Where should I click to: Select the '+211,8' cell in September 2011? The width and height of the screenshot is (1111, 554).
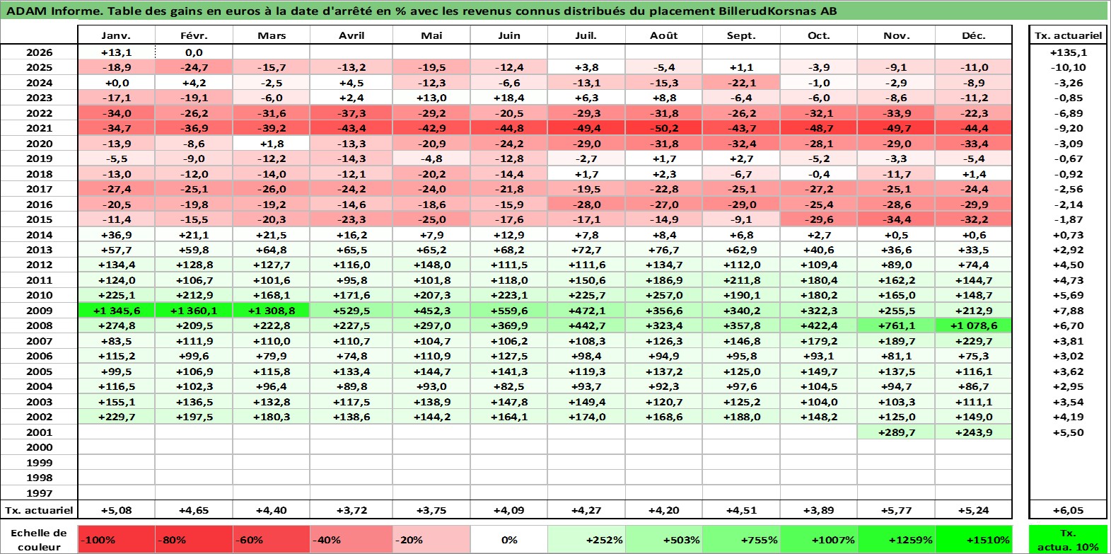tap(741, 280)
